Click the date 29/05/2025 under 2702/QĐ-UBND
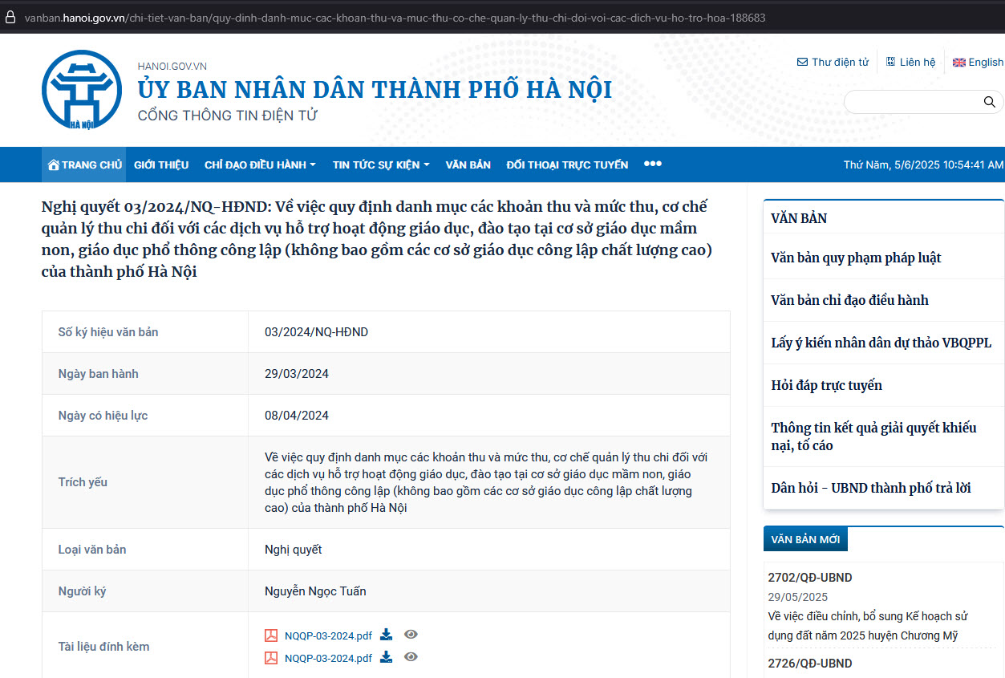 797,597
